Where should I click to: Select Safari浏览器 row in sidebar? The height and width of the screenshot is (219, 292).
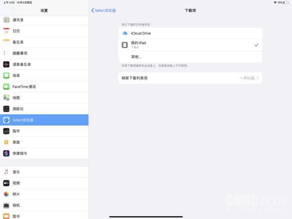(x=44, y=120)
